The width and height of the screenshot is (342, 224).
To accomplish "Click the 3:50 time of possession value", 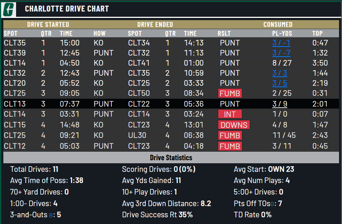I will point(320,63).
